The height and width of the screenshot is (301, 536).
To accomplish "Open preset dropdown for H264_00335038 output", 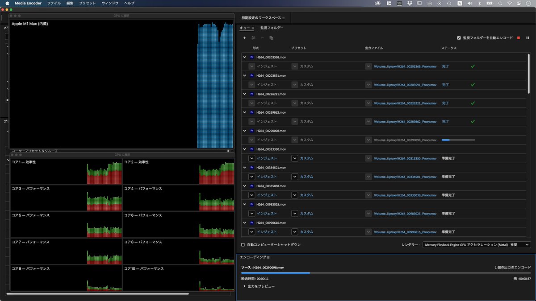I will [295, 195].
